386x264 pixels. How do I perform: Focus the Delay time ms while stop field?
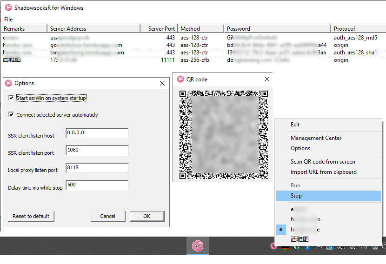click(x=97, y=185)
